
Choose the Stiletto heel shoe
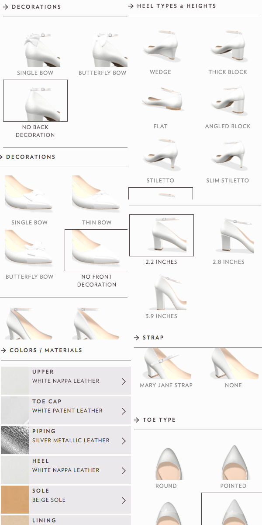click(160, 155)
